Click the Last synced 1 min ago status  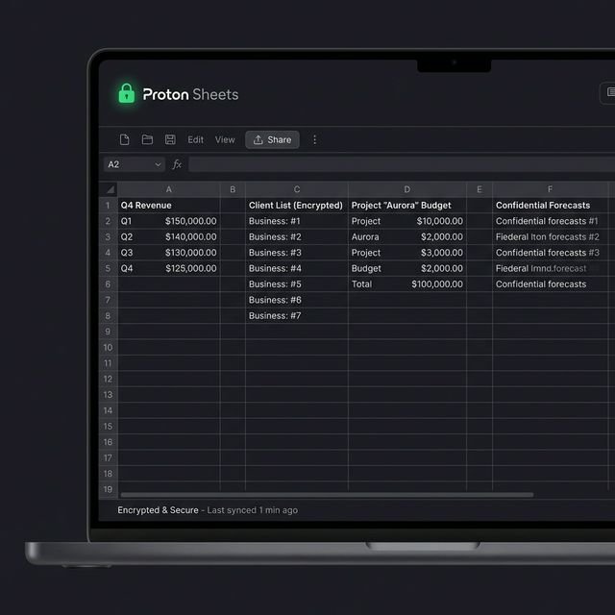(252, 510)
